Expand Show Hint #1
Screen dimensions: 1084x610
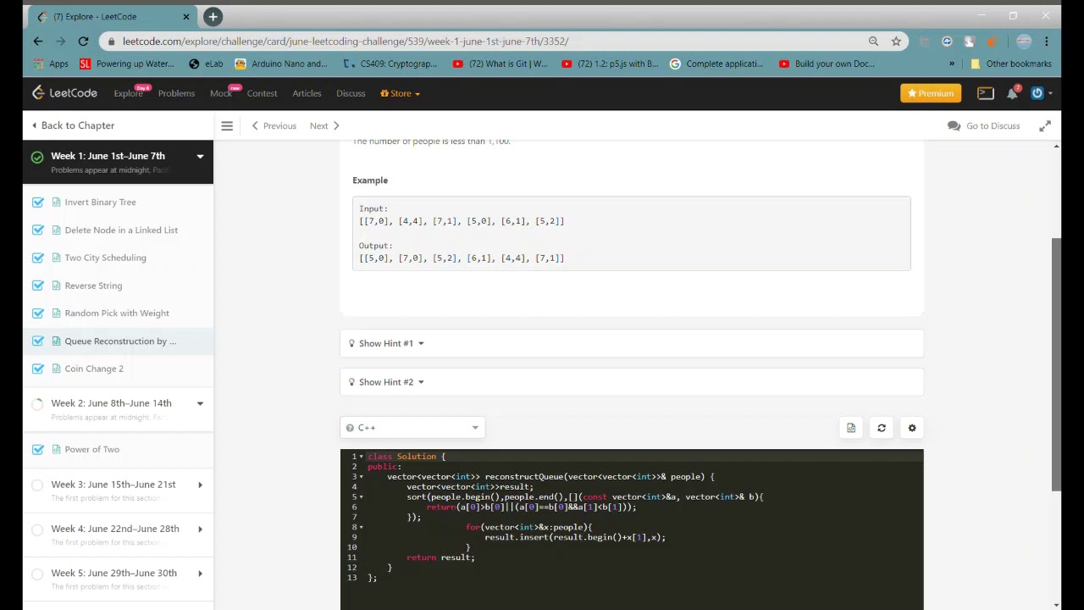[632, 343]
